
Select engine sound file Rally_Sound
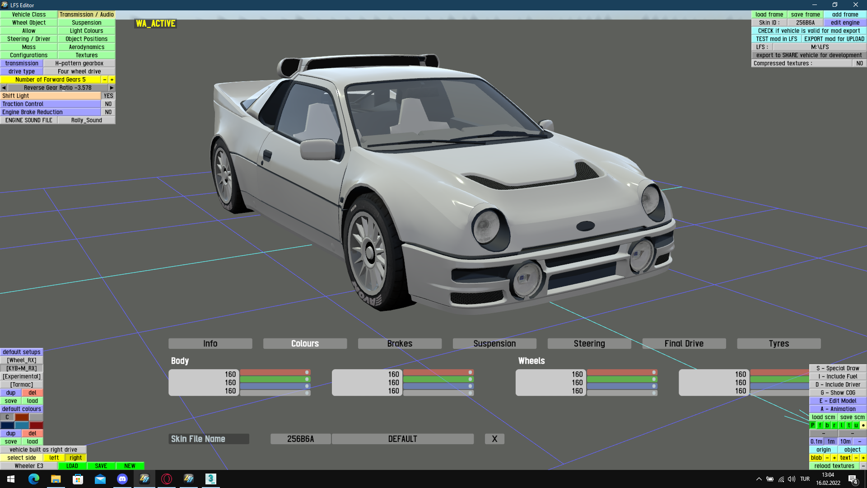[x=86, y=120]
